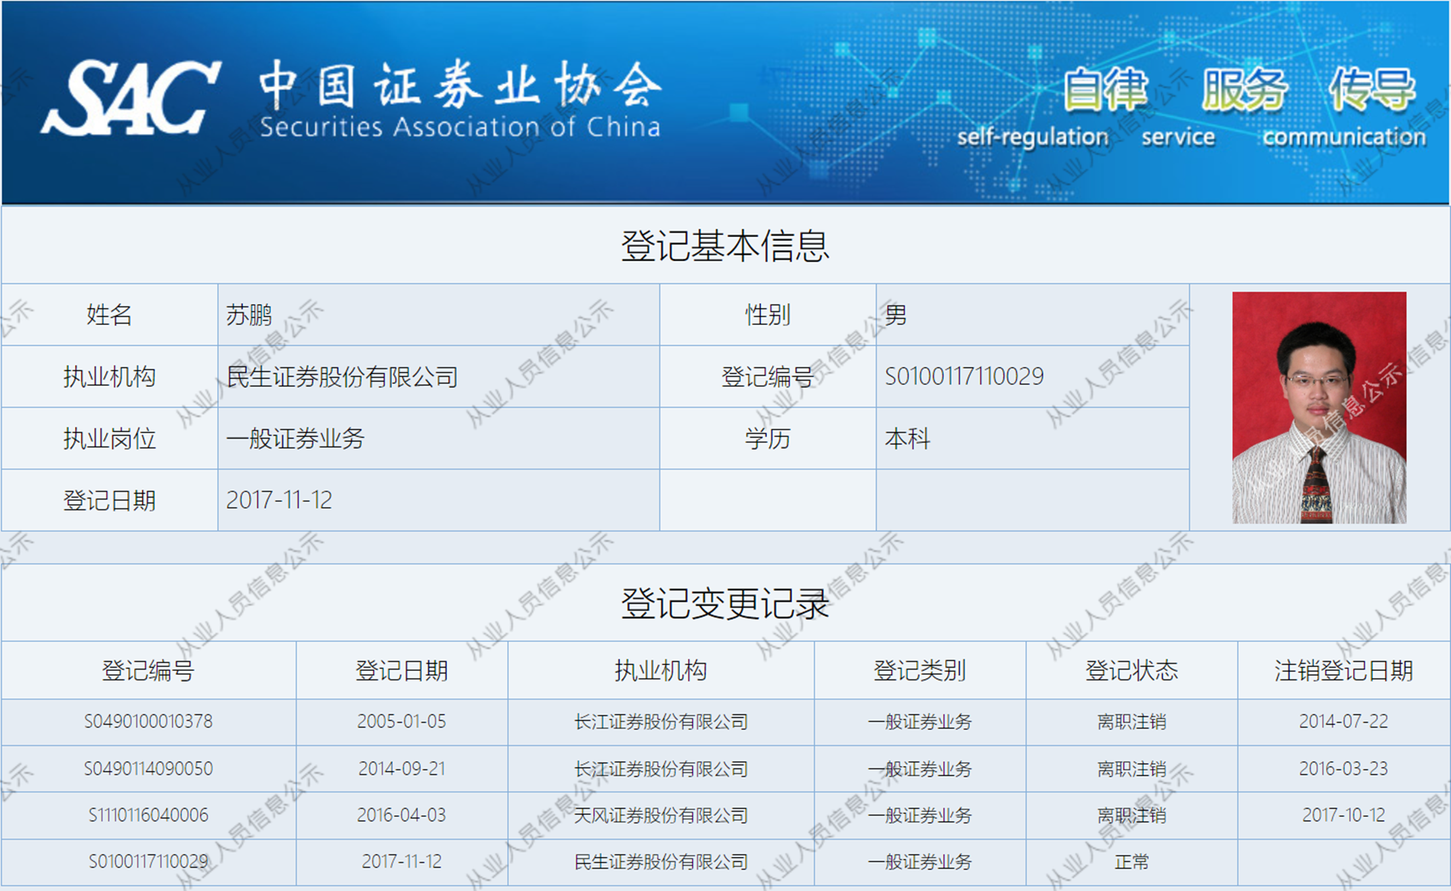Click record number S0490114090050
The height and width of the screenshot is (891, 1451).
click(148, 768)
